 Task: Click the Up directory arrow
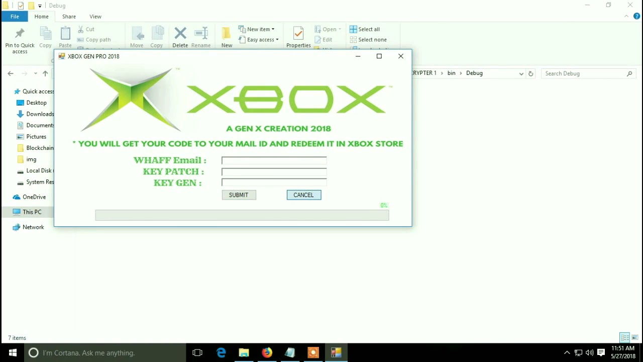click(x=45, y=73)
